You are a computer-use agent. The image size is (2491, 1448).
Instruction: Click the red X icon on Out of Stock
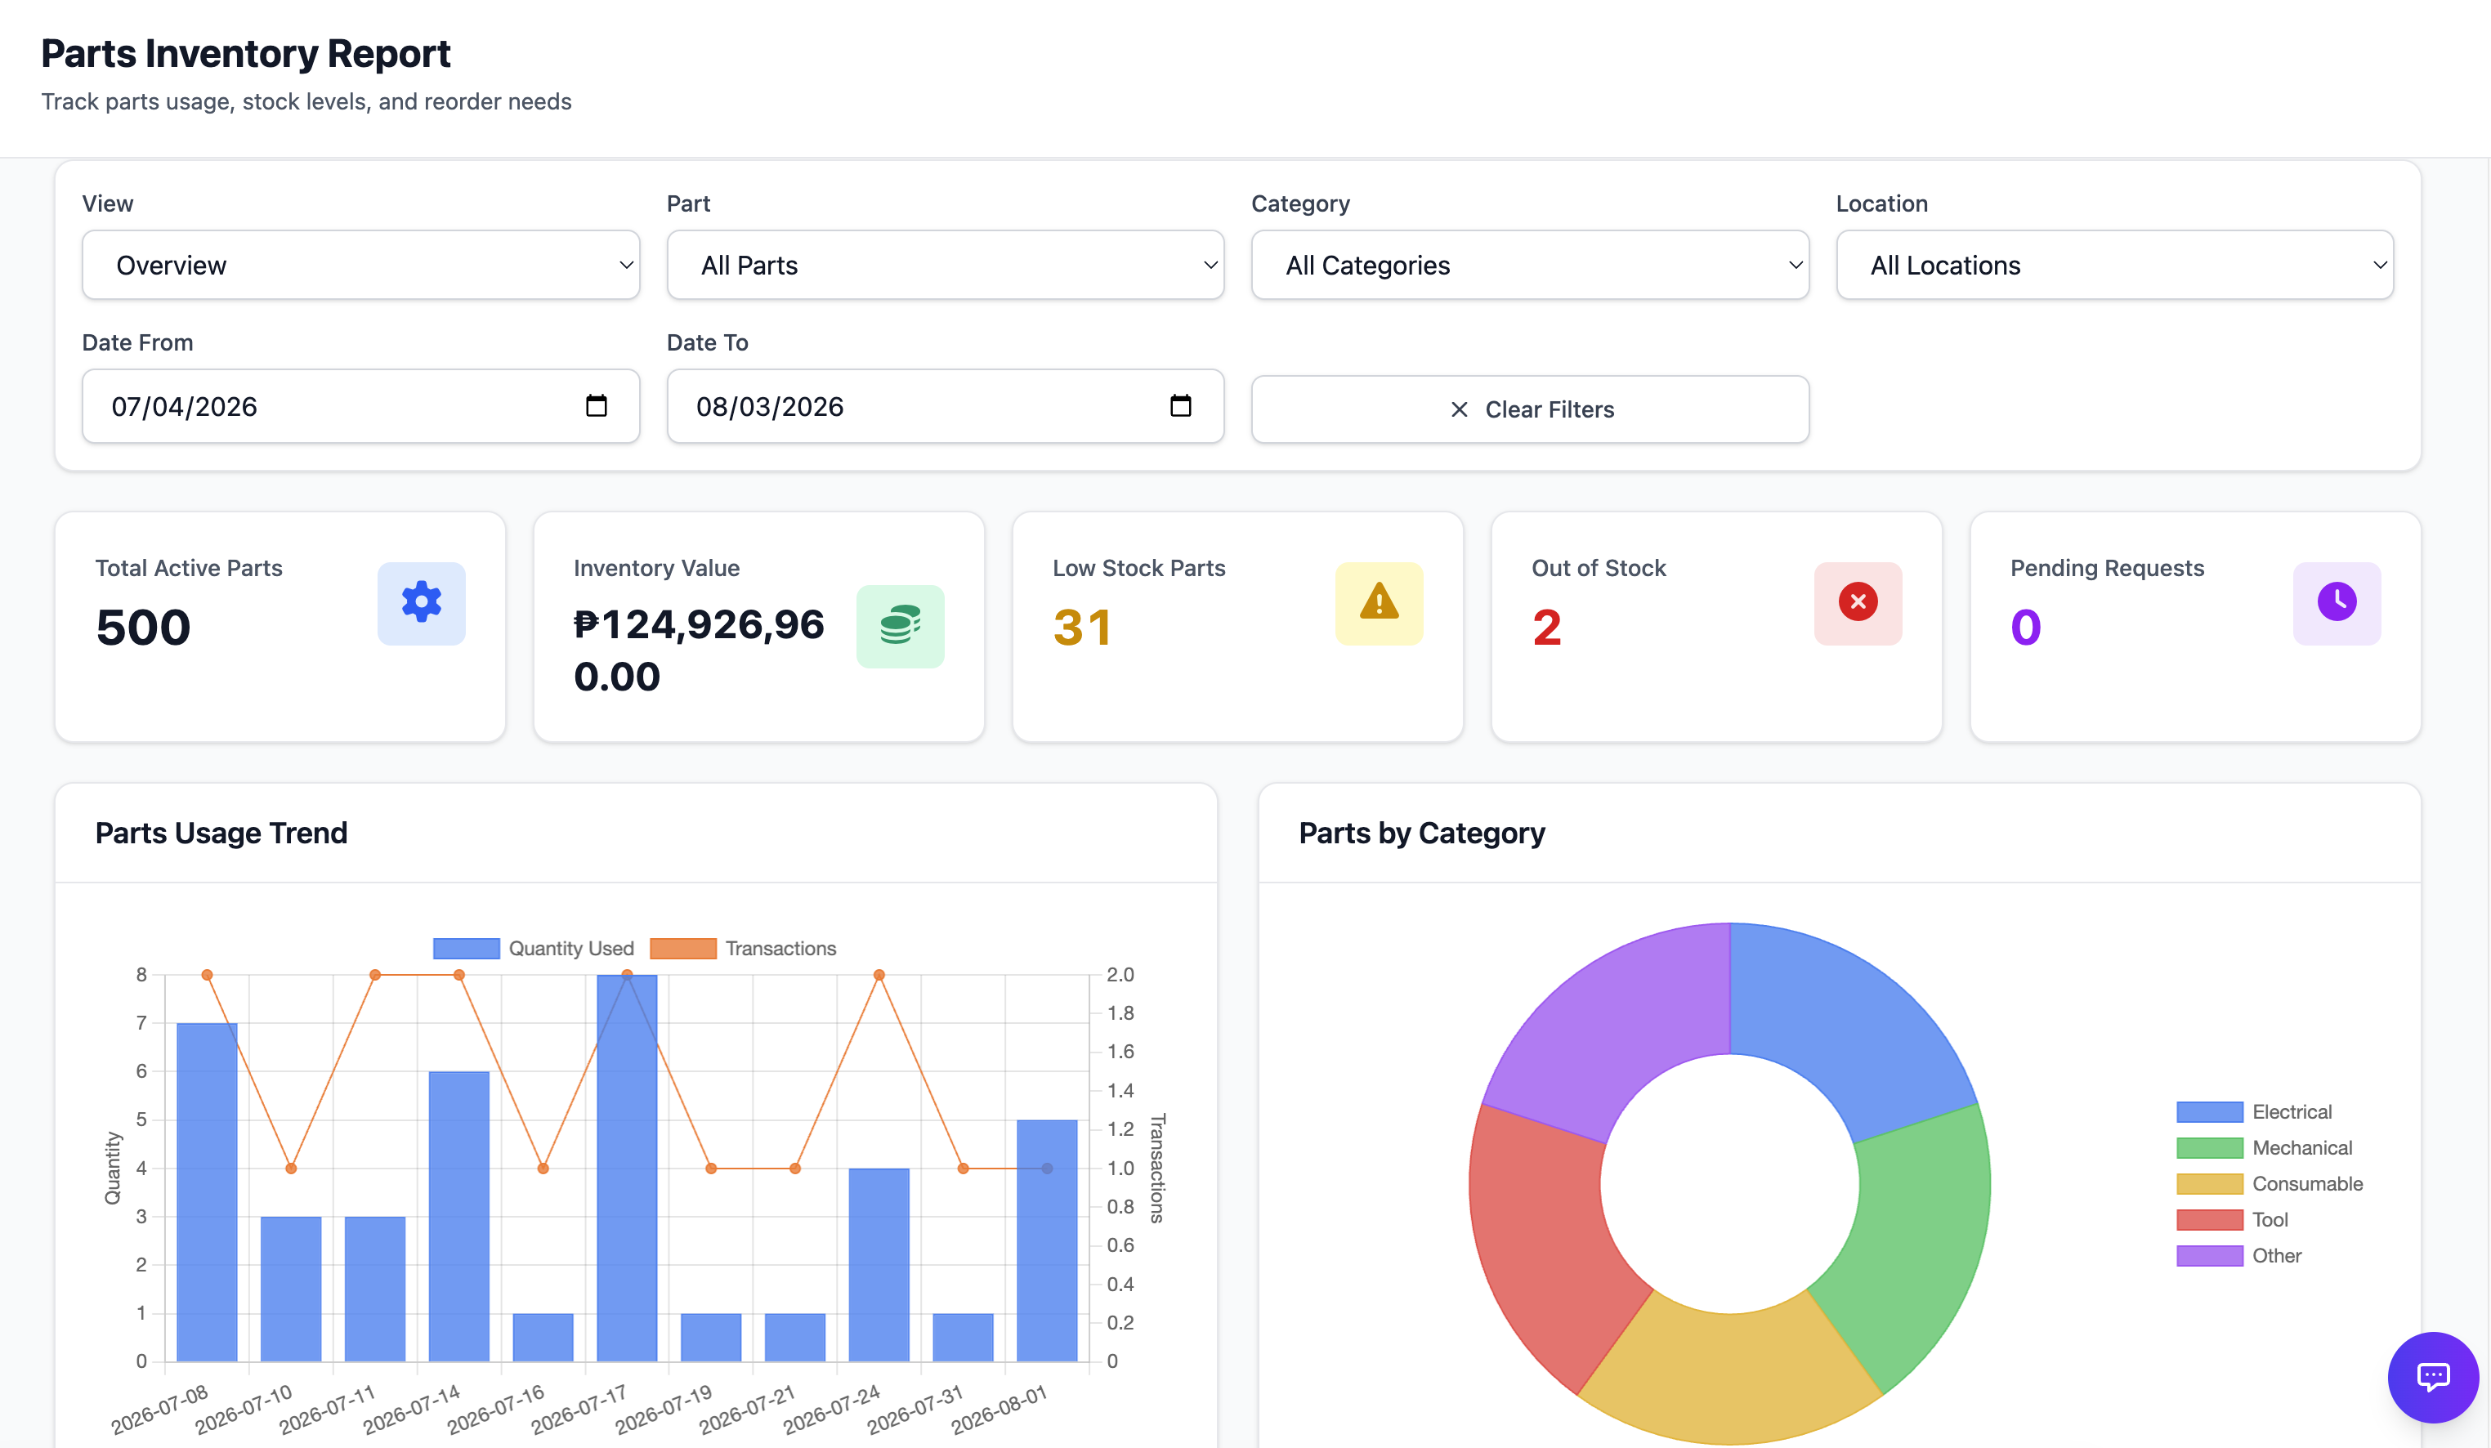(1858, 602)
